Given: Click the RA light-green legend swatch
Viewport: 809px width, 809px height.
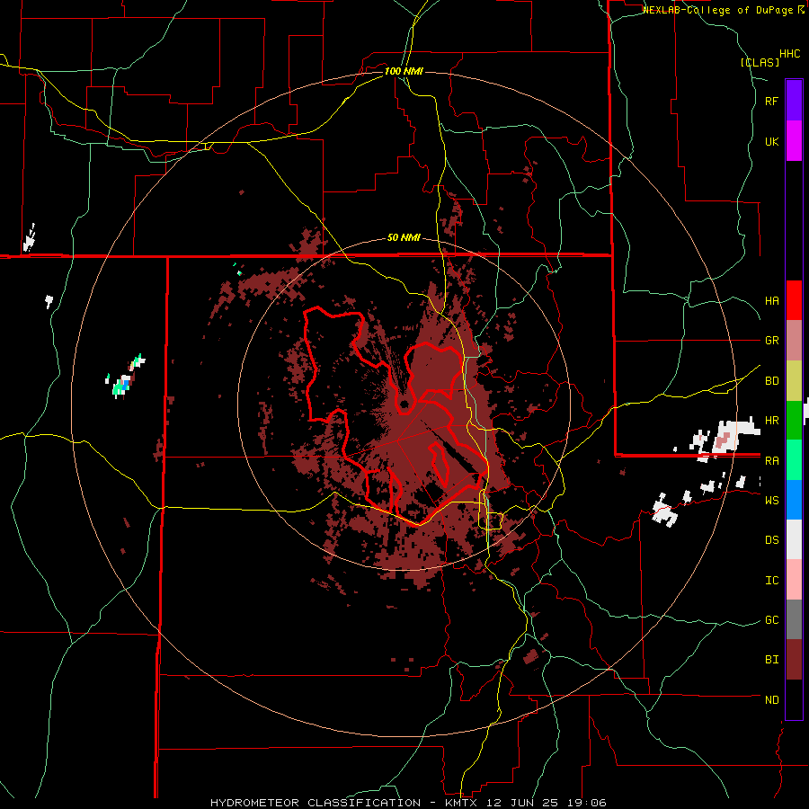Looking at the screenshot, I should (x=794, y=460).
